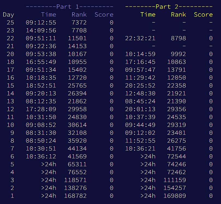This screenshot has width=221, height=204.
Task: Select Part 2 rank 169809
Action: (x=175, y=196)
